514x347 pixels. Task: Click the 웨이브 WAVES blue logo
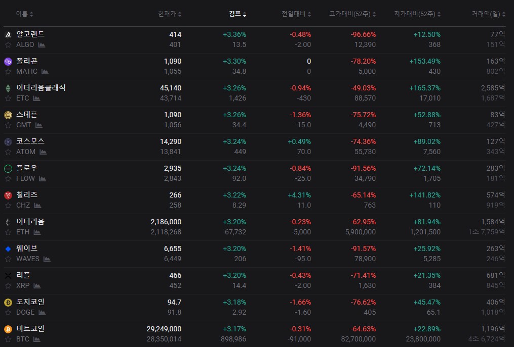(x=8, y=249)
